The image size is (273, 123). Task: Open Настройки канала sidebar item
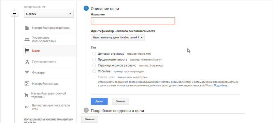click(x=49, y=84)
